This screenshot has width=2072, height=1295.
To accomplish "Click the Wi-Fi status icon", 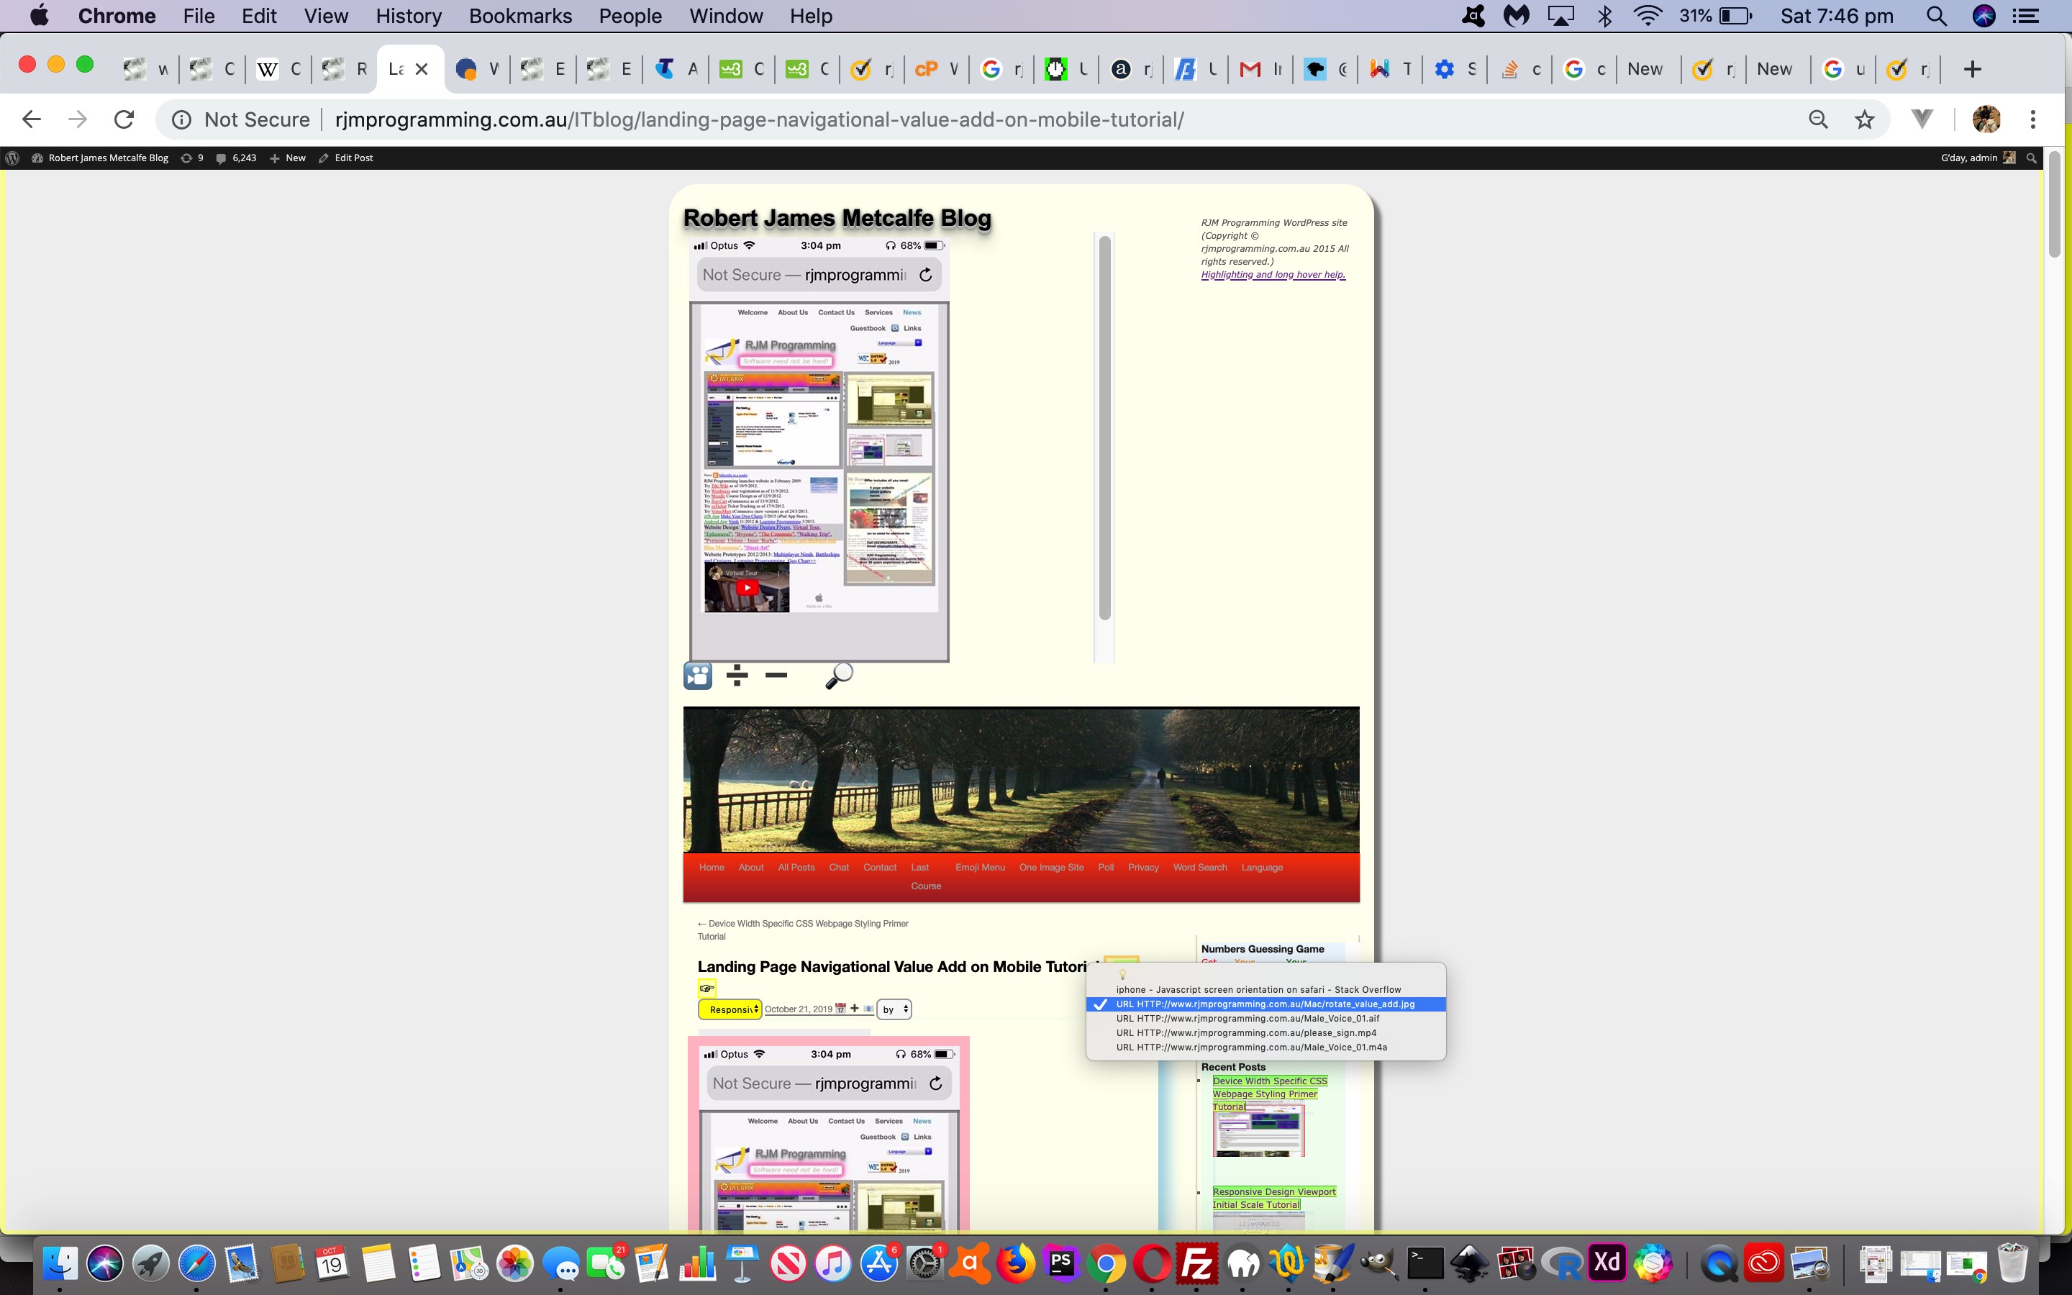I will [1648, 17].
